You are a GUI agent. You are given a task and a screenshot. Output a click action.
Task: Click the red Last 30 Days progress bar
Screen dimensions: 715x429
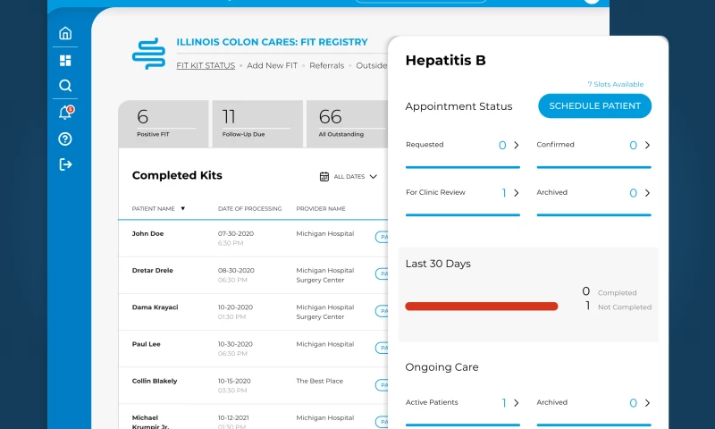click(481, 306)
